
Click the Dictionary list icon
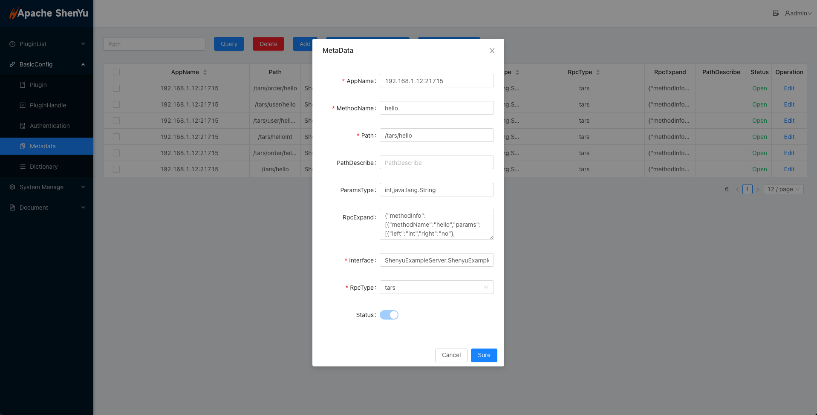tap(23, 167)
